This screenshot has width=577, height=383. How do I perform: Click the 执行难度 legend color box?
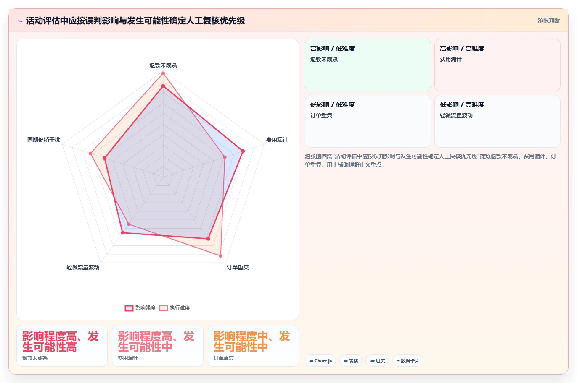click(x=164, y=308)
